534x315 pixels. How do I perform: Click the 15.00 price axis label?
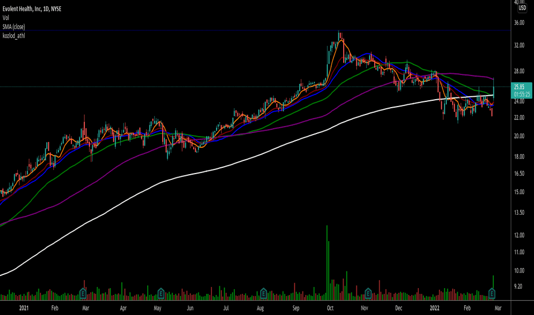point(519,192)
